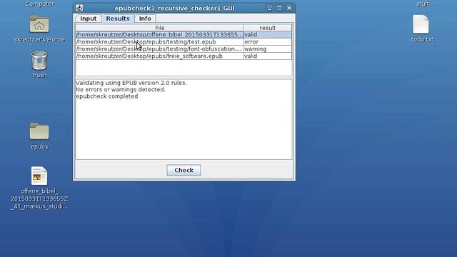Switch to the Input tab
457x257 pixels.
click(x=88, y=19)
